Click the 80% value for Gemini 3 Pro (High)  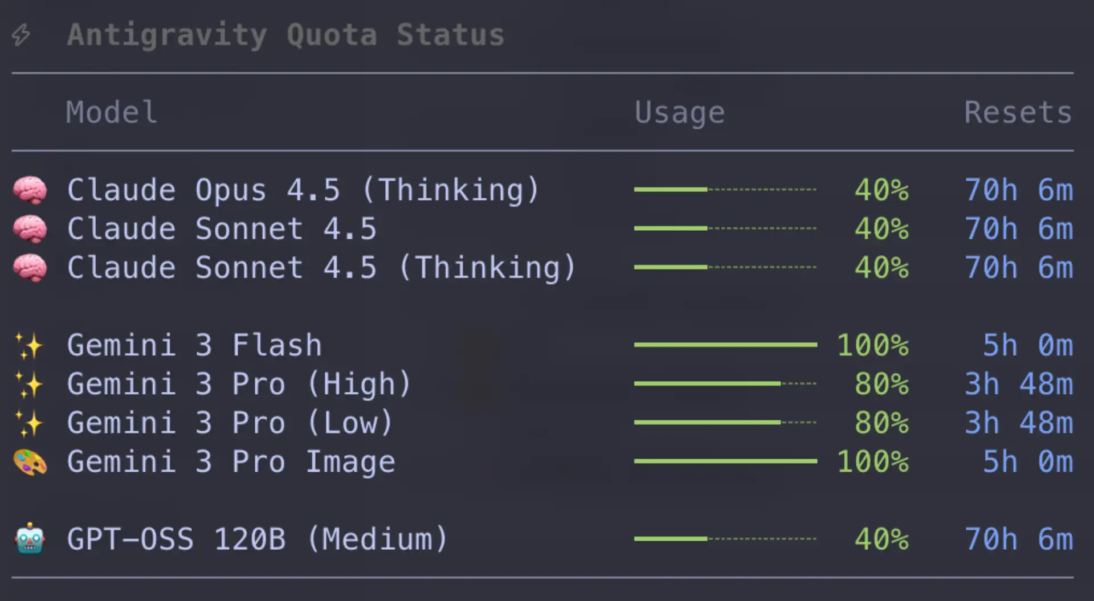click(881, 384)
